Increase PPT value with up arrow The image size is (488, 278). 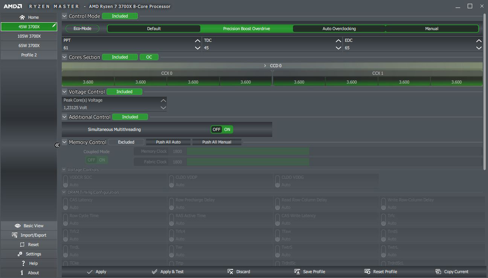[198, 41]
